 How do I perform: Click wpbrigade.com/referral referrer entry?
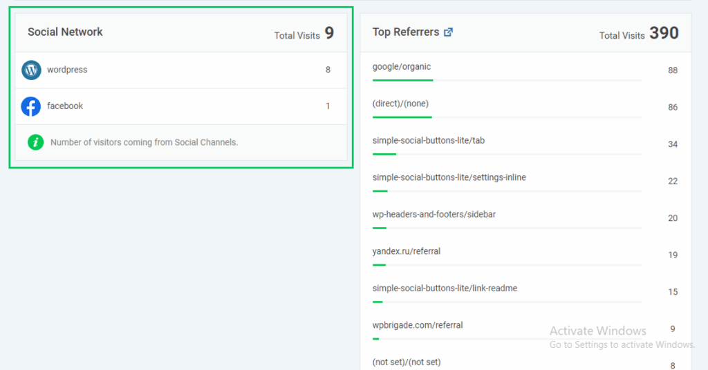pos(417,325)
